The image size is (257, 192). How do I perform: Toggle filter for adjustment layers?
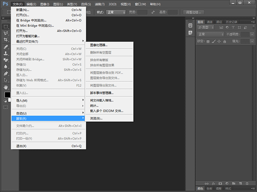(227, 27)
